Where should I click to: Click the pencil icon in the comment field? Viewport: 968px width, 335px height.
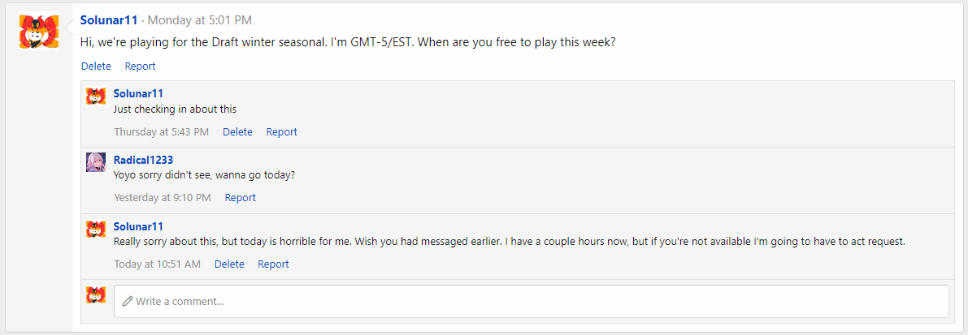tap(128, 302)
